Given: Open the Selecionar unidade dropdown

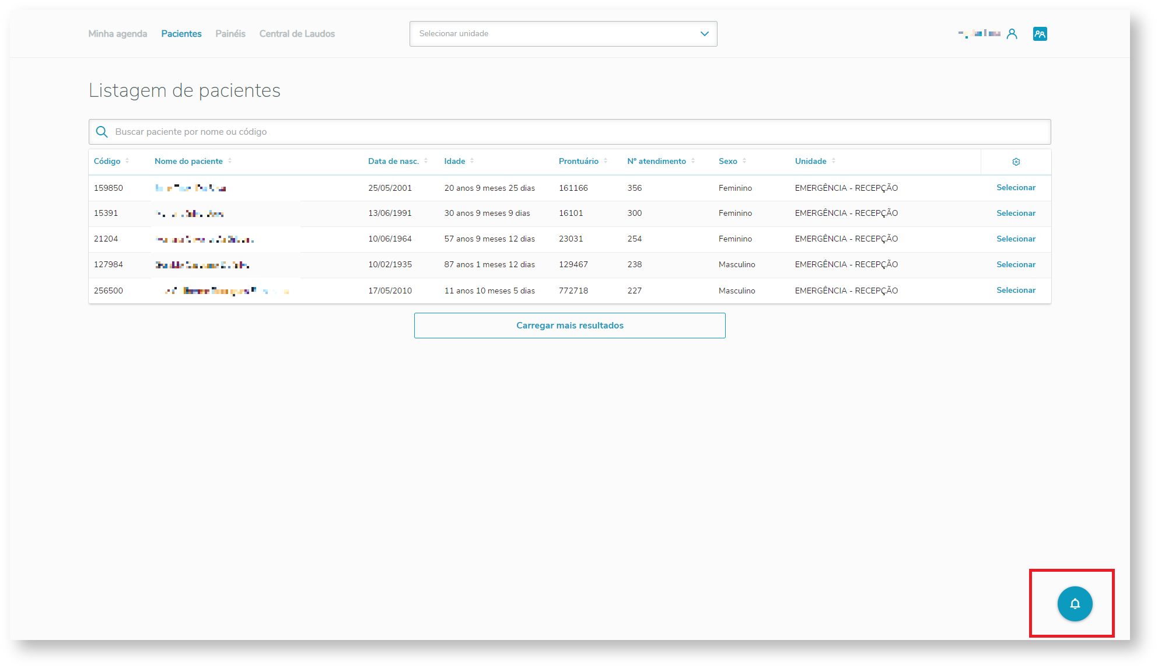Looking at the screenshot, I should [x=554, y=34].
